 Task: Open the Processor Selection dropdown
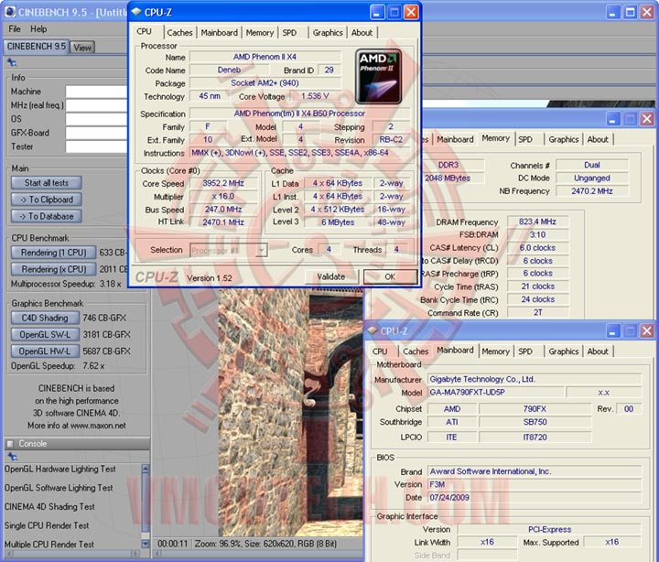pos(262,250)
